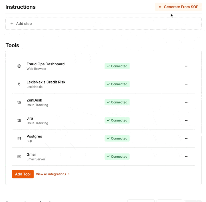Open three-dot menu for Jira

(x=187, y=120)
